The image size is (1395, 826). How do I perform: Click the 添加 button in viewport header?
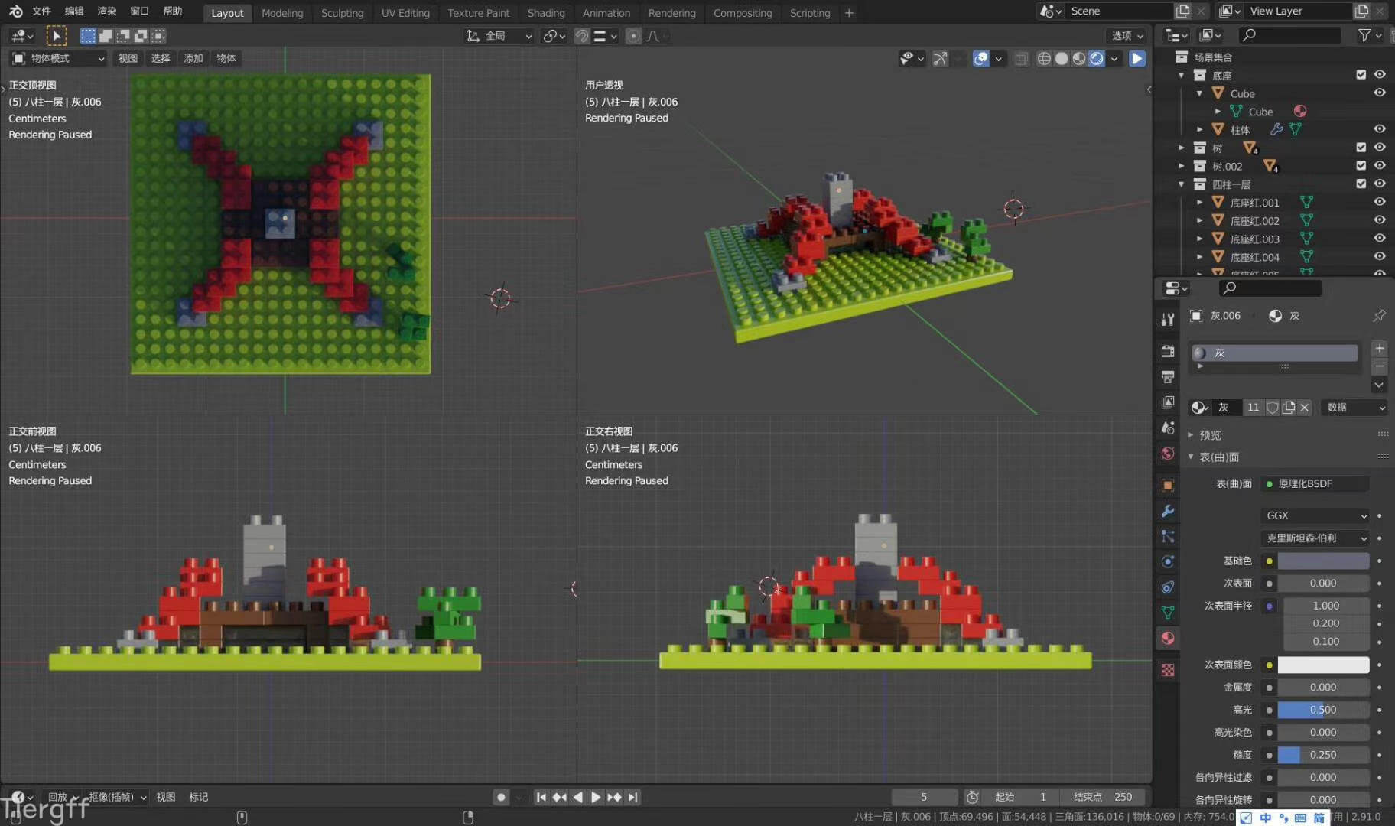193,58
